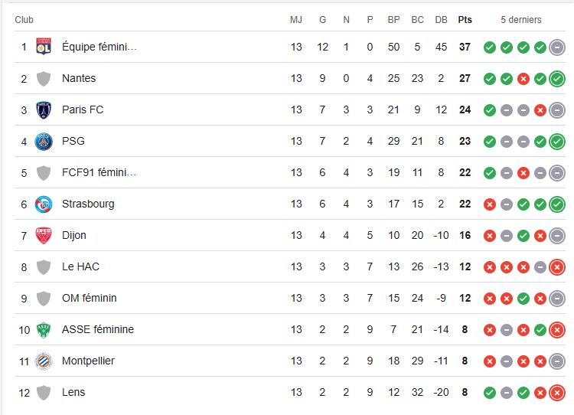Click the Club column header

pos(24,20)
